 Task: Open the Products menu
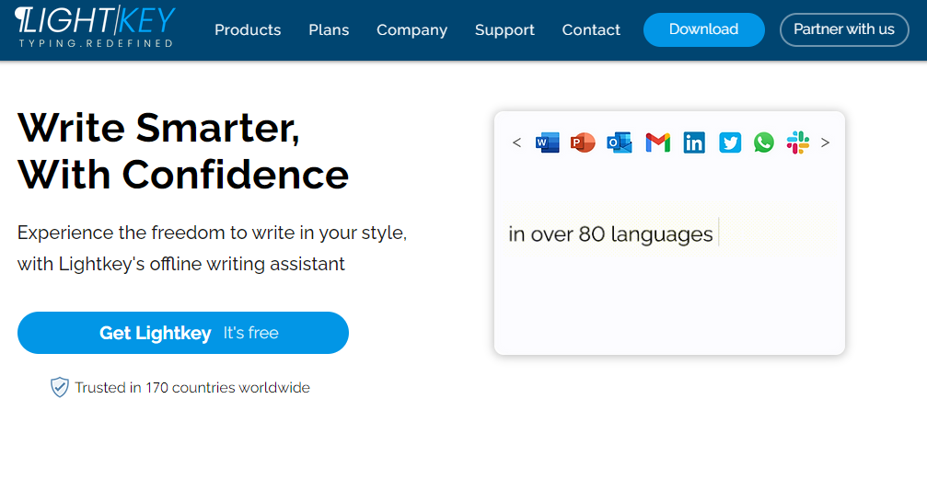(248, 30)
